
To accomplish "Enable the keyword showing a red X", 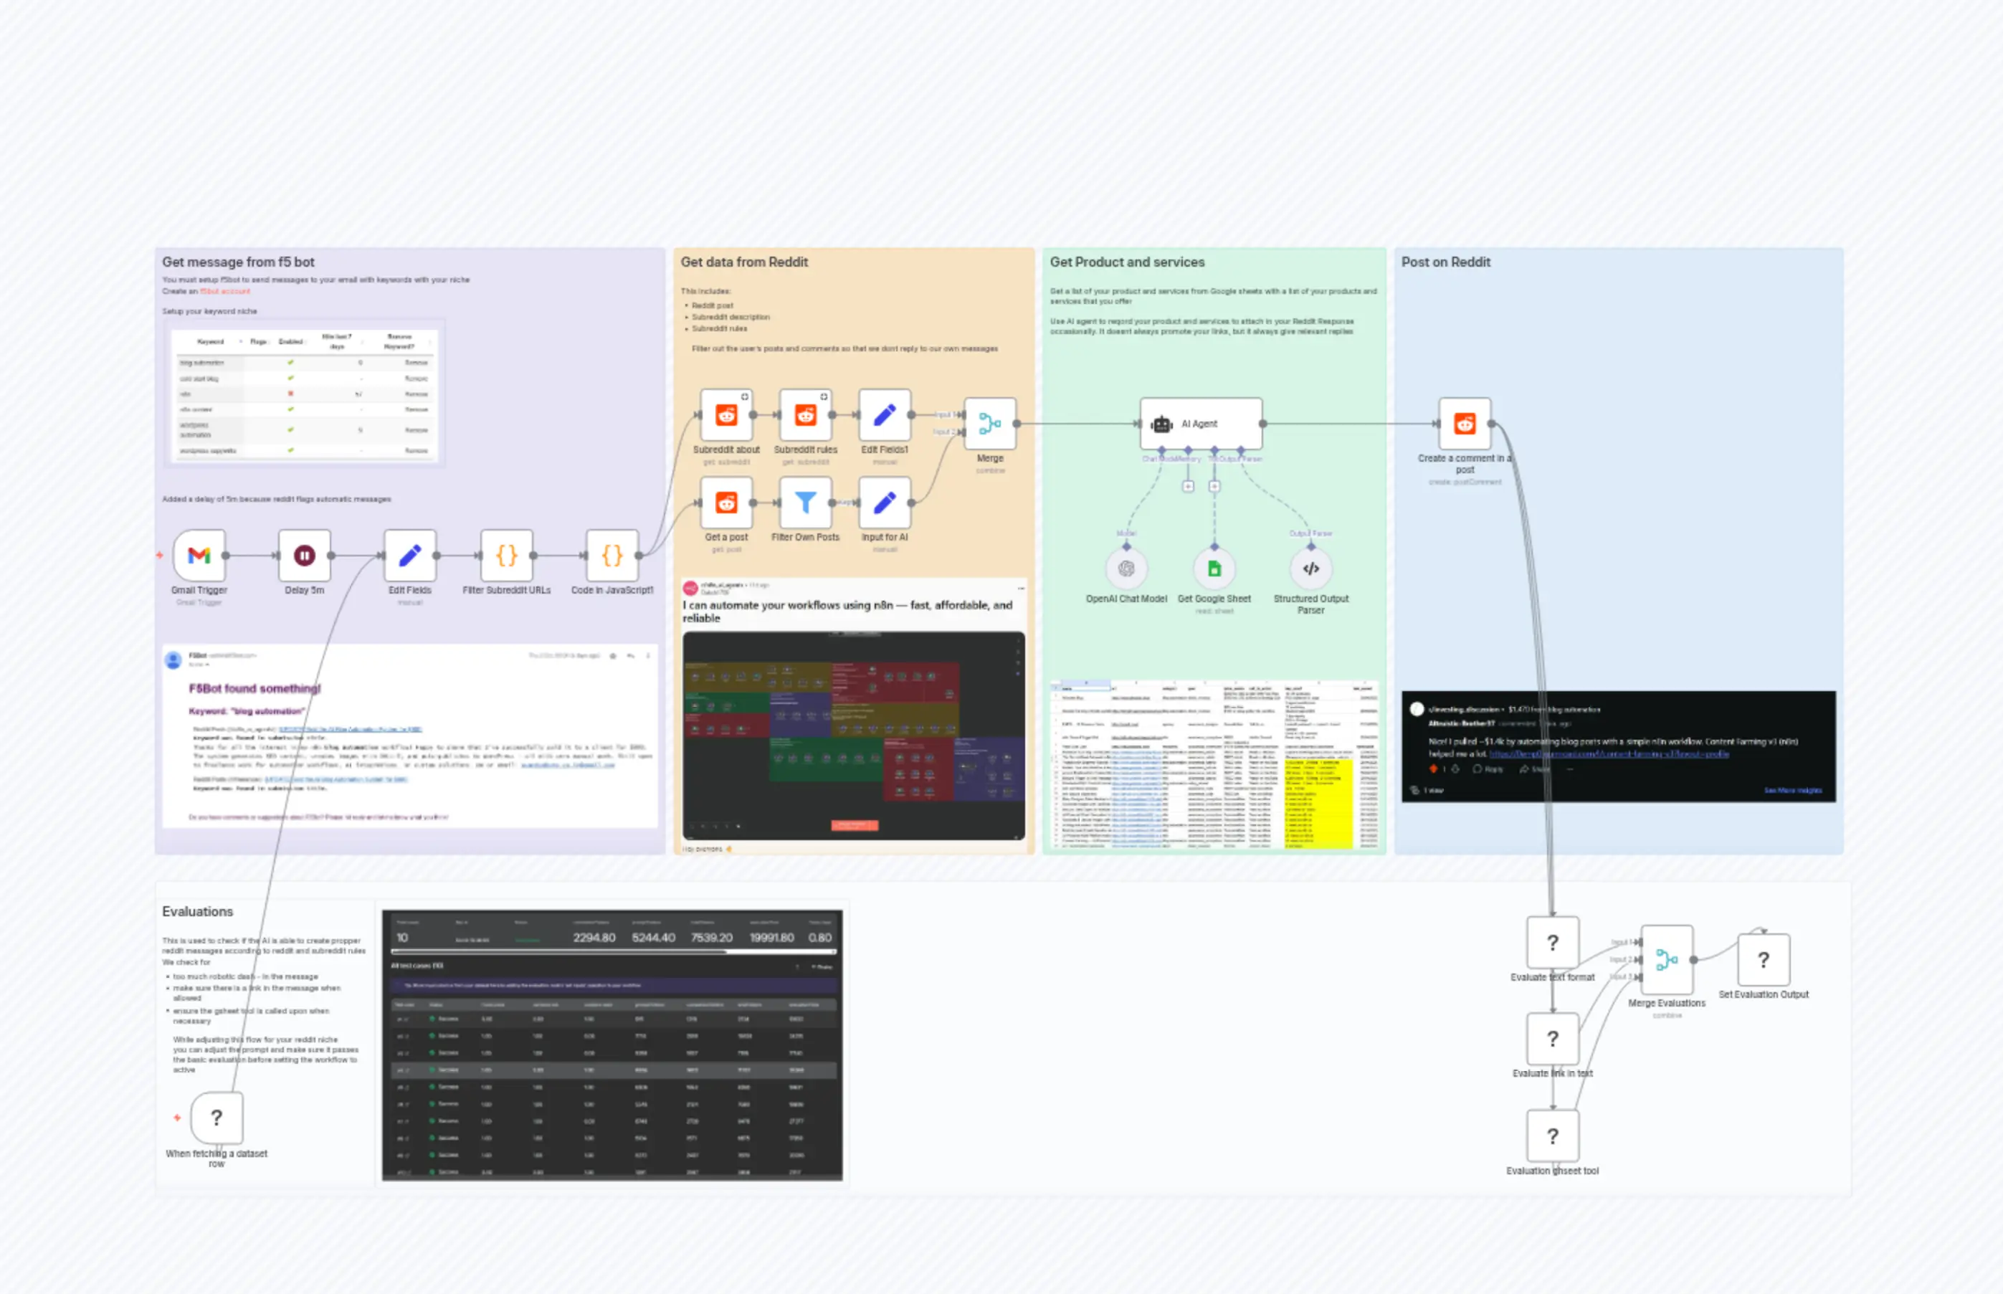I will click(291, 394).
